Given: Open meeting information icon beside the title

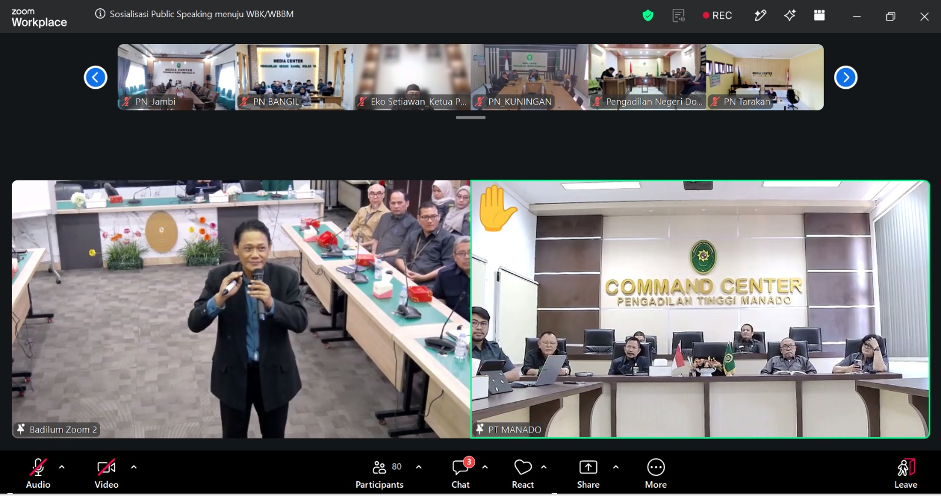Looking at the screenshot, I should [x=100, y=14].
